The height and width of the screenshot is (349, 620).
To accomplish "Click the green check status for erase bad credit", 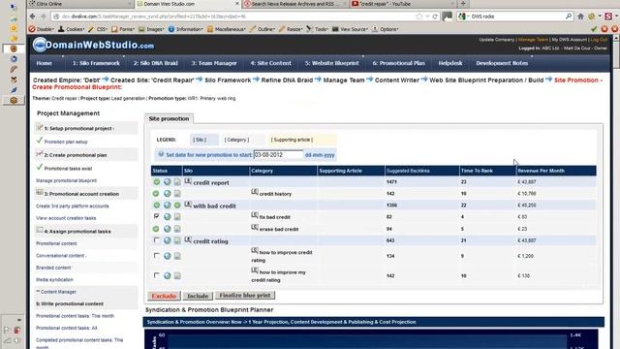I will tap(156, 229).
